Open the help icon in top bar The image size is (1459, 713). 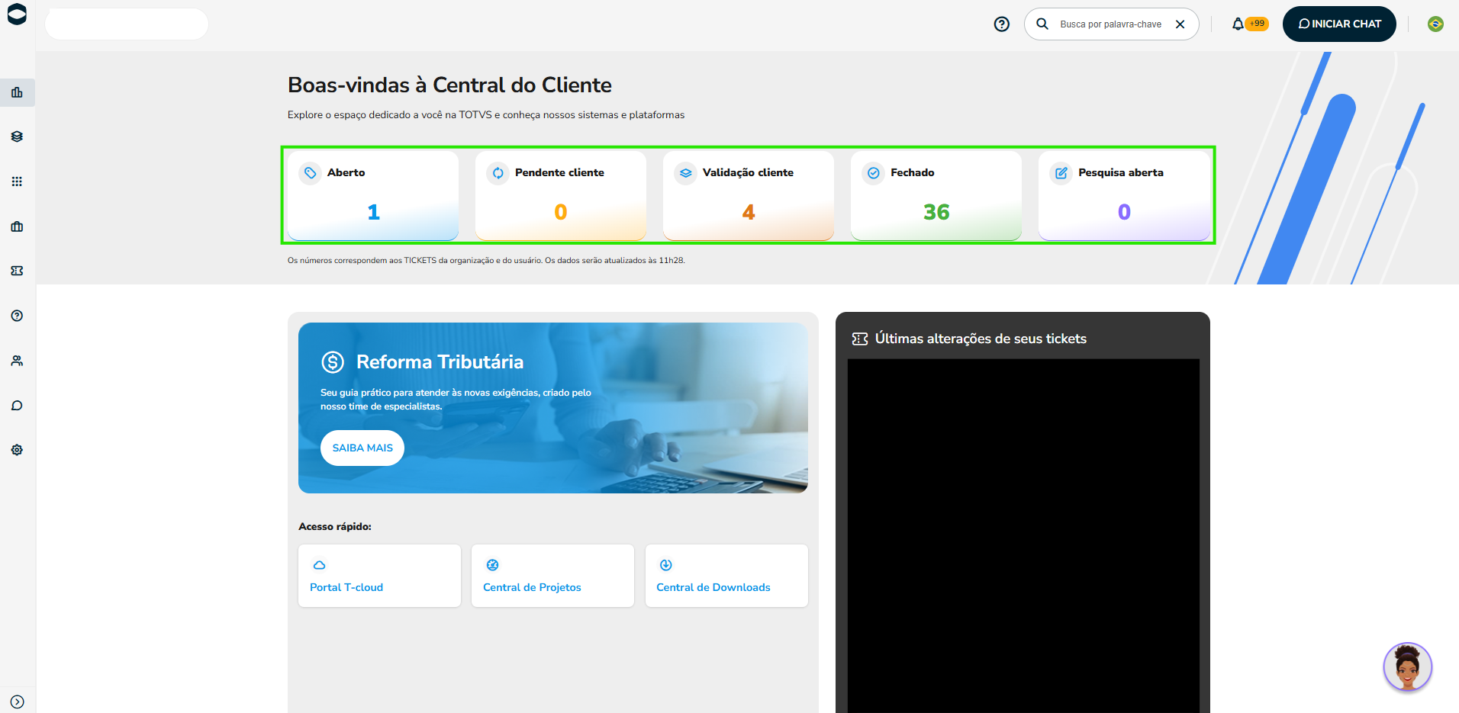(1002, 24)
